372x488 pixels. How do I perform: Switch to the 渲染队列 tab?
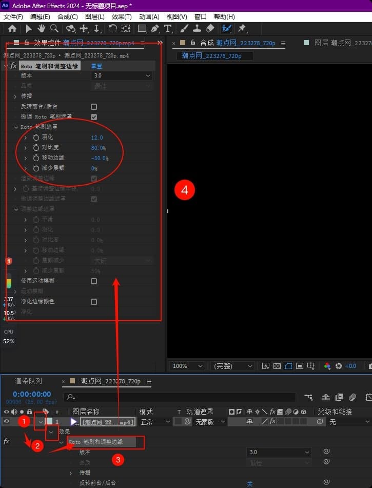pyautogui.click(x=29, y=381)
